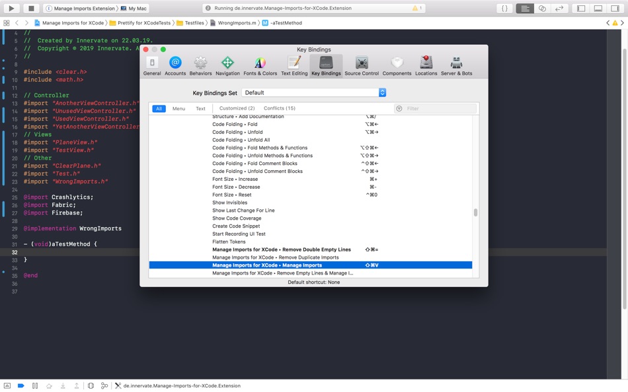Select Remove Duplicate Imports key binding row
Image resolution: width=628 pixels, height=392 pixels.
click(311, 257)
